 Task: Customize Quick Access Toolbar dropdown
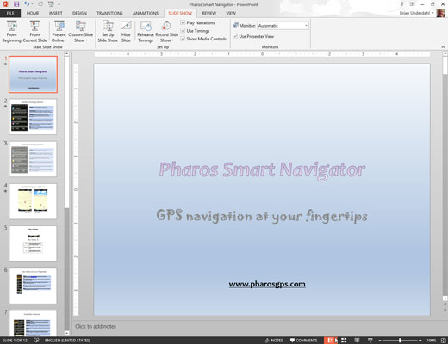(x=59, y=4)
